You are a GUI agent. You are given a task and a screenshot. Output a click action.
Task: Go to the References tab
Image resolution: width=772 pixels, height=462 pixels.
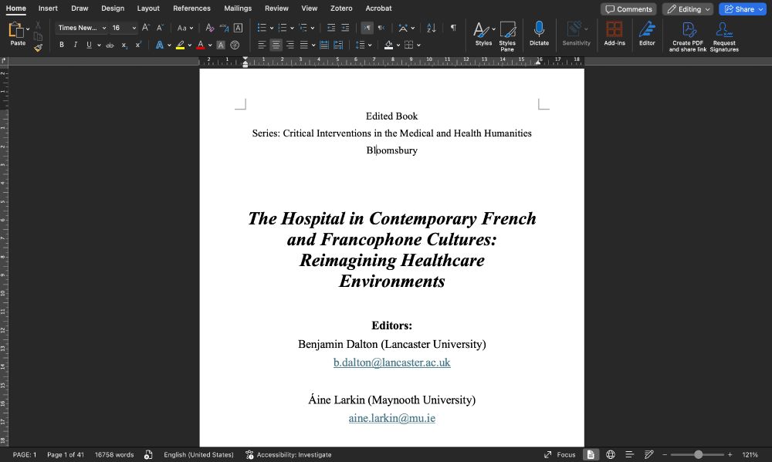[x=191, y=8]
